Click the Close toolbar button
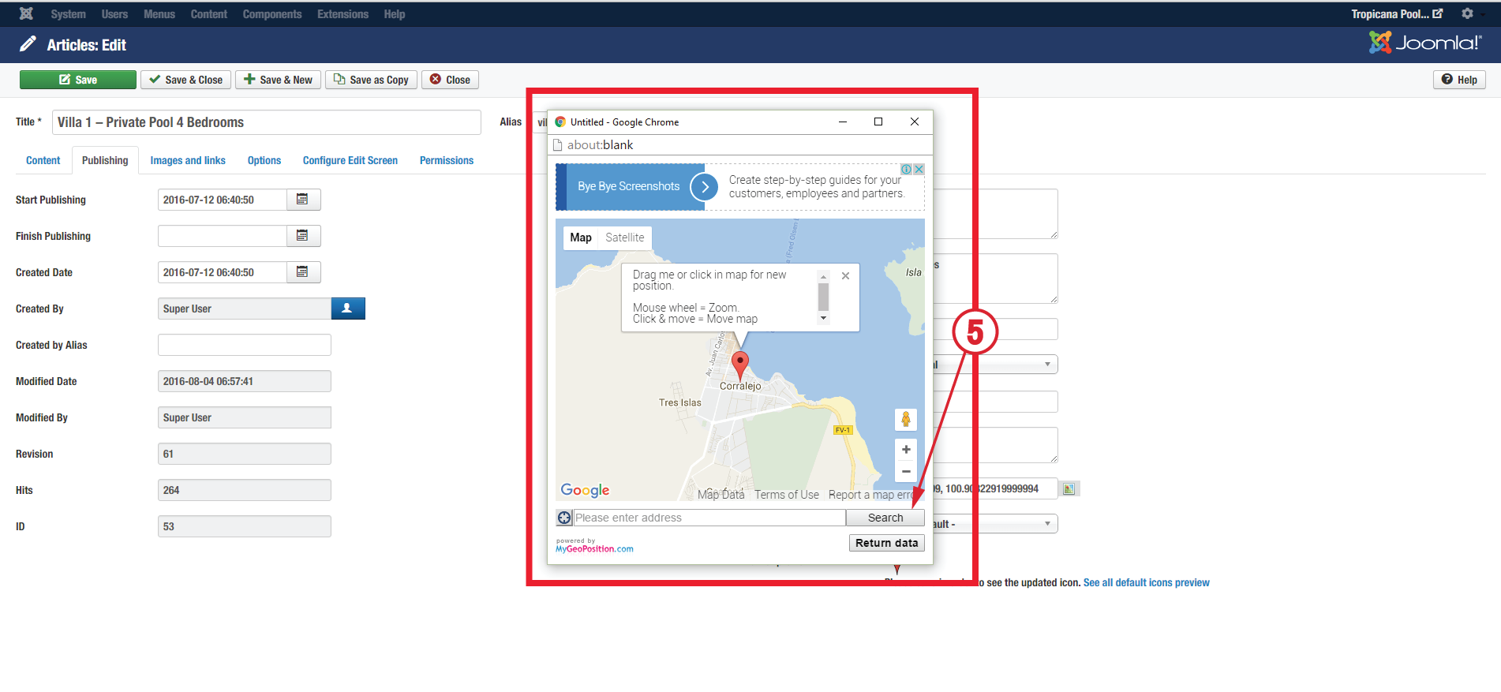1501x692 pixels. pos(450,80)
